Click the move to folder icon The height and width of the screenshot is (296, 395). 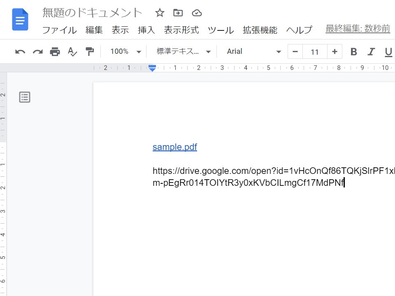click(x=178, y=13)
